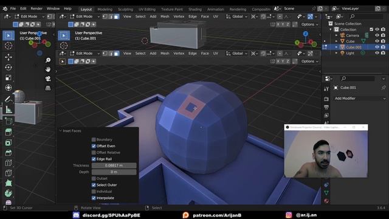Exclude Collection via its checkbox
The image size is (389, 219).
coord(371,30)
